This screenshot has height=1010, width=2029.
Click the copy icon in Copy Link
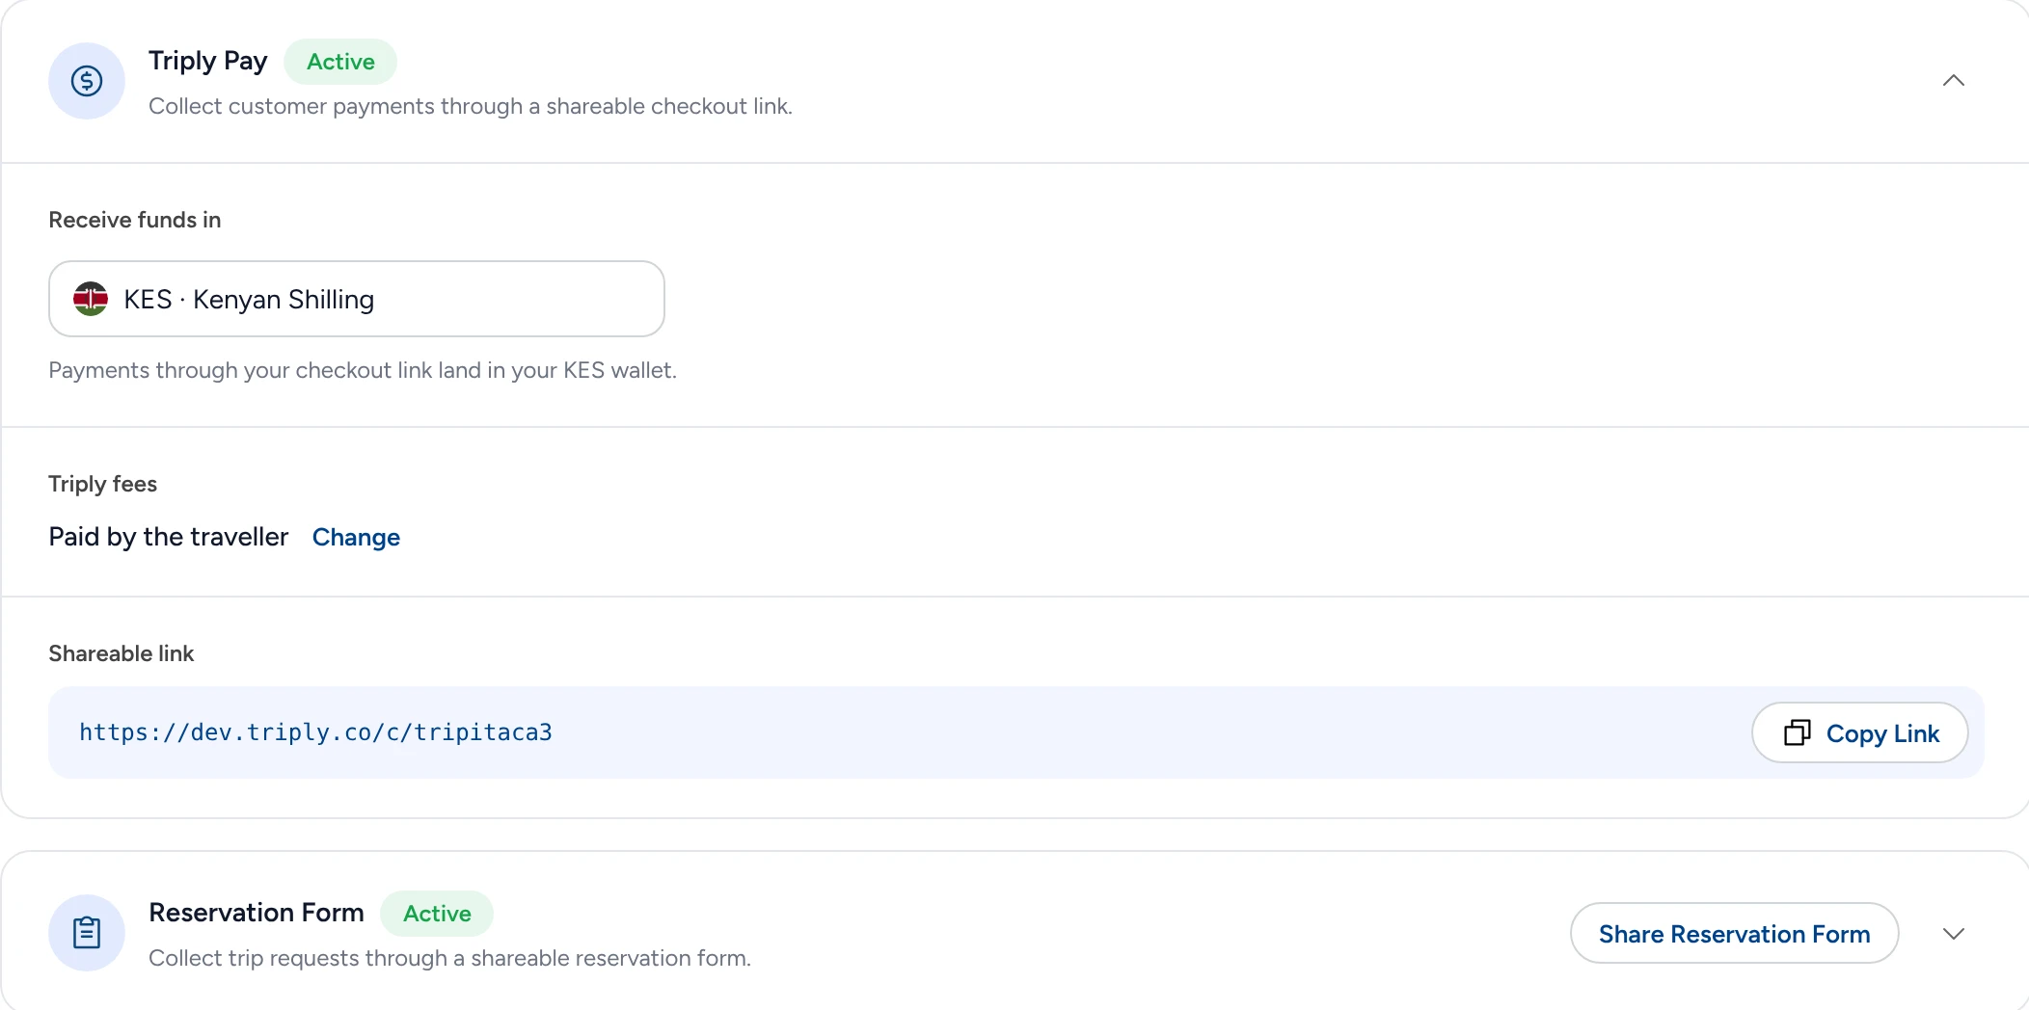click(1797, 732)
